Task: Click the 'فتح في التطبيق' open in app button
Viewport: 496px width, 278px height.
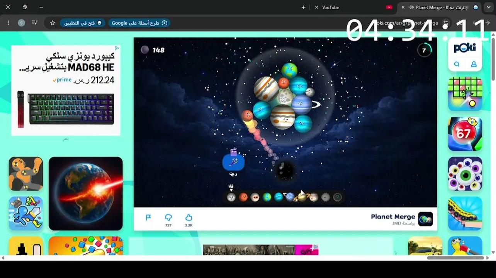Action: [82, 23]
